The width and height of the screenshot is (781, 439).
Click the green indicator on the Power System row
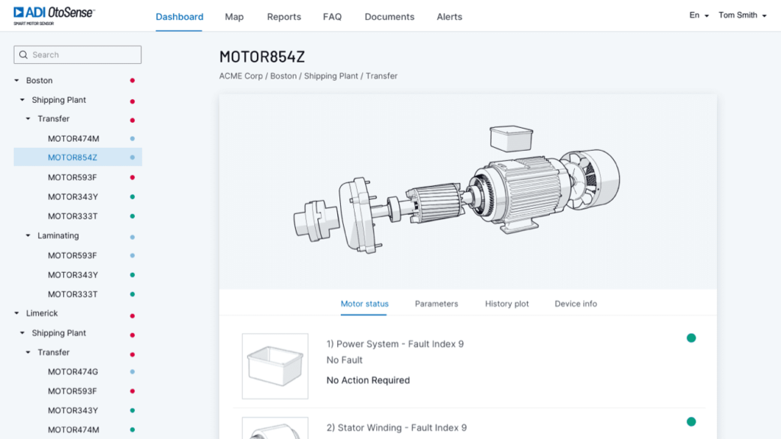692,337
